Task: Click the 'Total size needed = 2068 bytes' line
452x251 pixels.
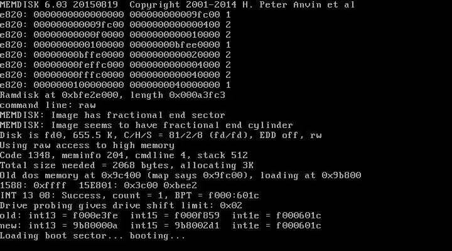Action: coord(127,166)
